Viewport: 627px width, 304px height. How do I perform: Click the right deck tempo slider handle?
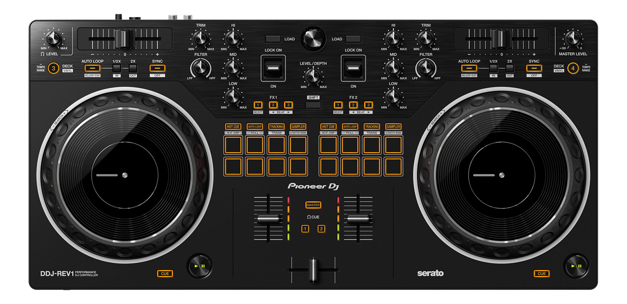coord(502,39)
